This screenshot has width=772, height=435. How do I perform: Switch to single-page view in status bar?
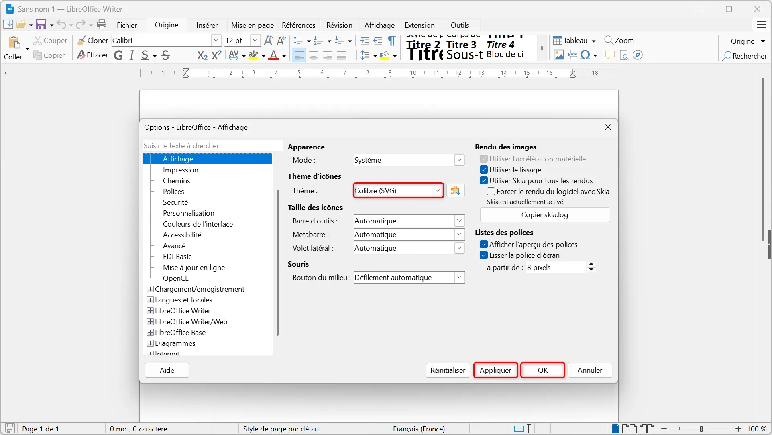(615, 429)
